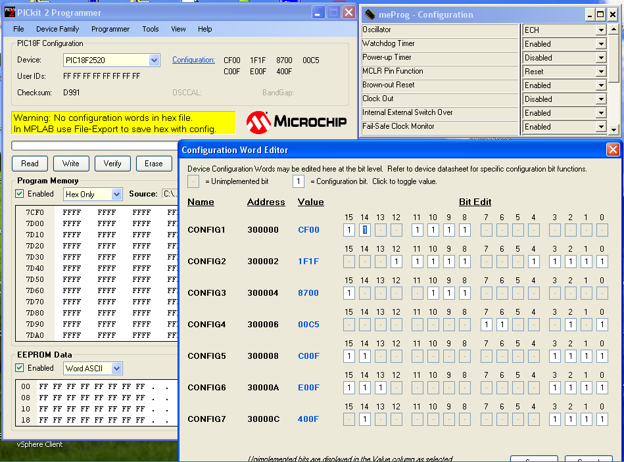This screenshot has width=624, height=462.
Task: Open the Tools menu
Action: click(x=151, y=29)
